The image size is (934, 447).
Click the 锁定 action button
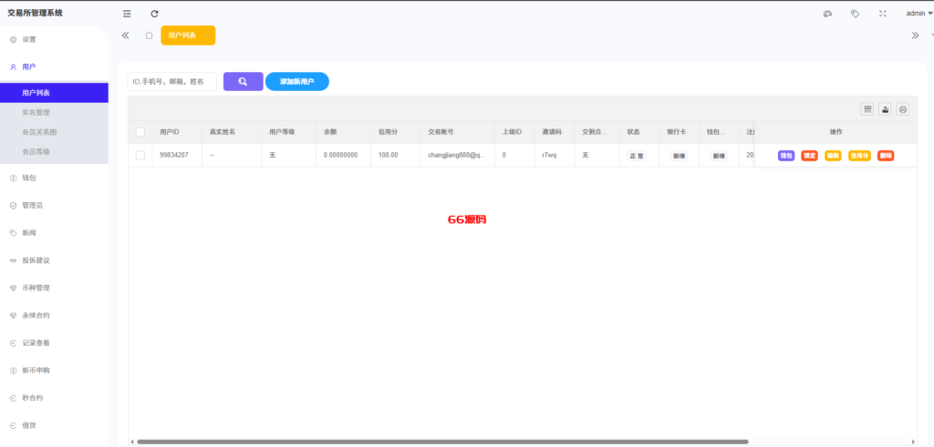810,156
